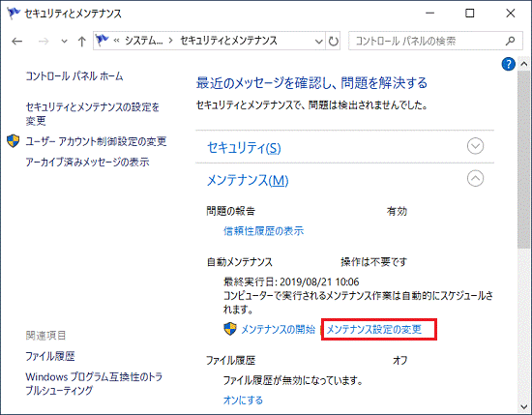Click shield icon beside ユーザー アカウント制御設定
Viewport: 532px width, 415px height.
click(14, 141)
